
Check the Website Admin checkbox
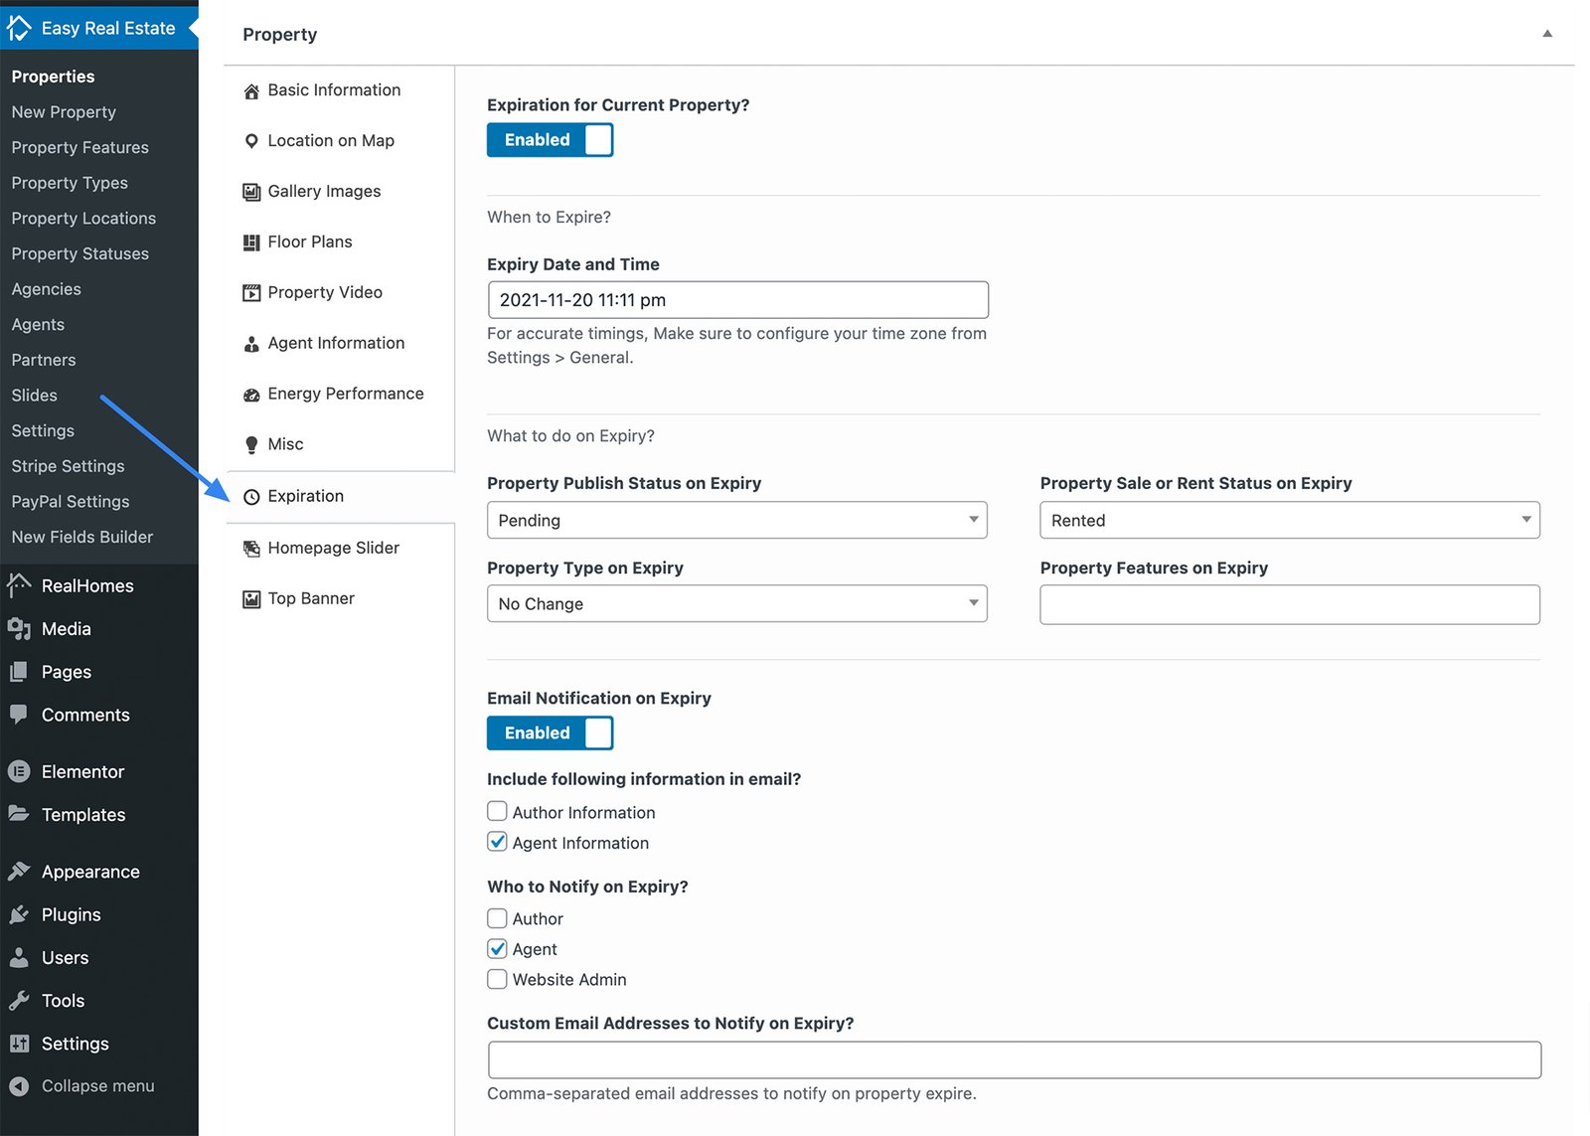tap(497, 979)
